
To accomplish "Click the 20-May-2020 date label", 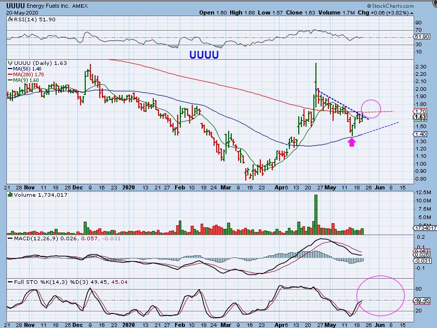I will (22, 13).
